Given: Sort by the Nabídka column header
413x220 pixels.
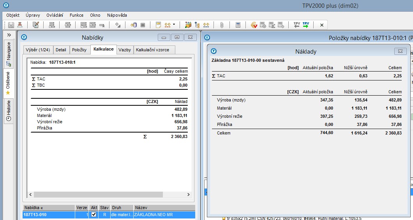Looking at the screenshot, I should point(49,208).
